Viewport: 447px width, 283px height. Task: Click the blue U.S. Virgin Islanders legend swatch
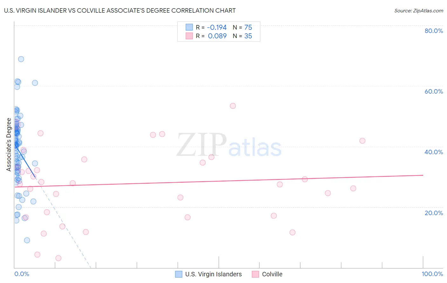(179, 274)
